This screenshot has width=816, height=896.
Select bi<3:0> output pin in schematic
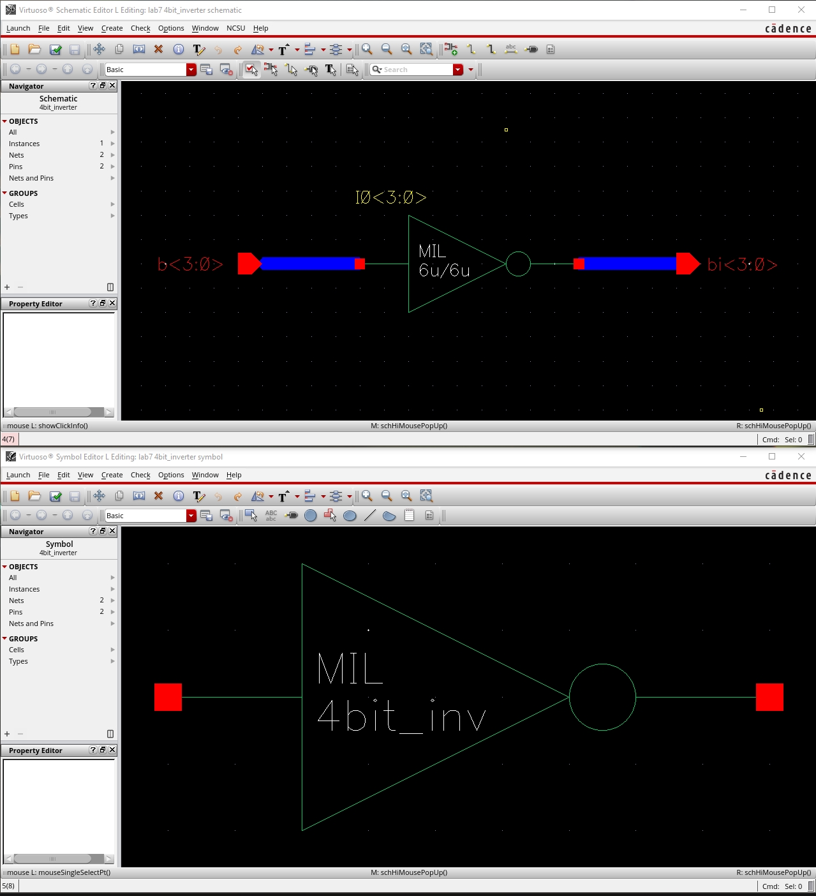point(688,264)
